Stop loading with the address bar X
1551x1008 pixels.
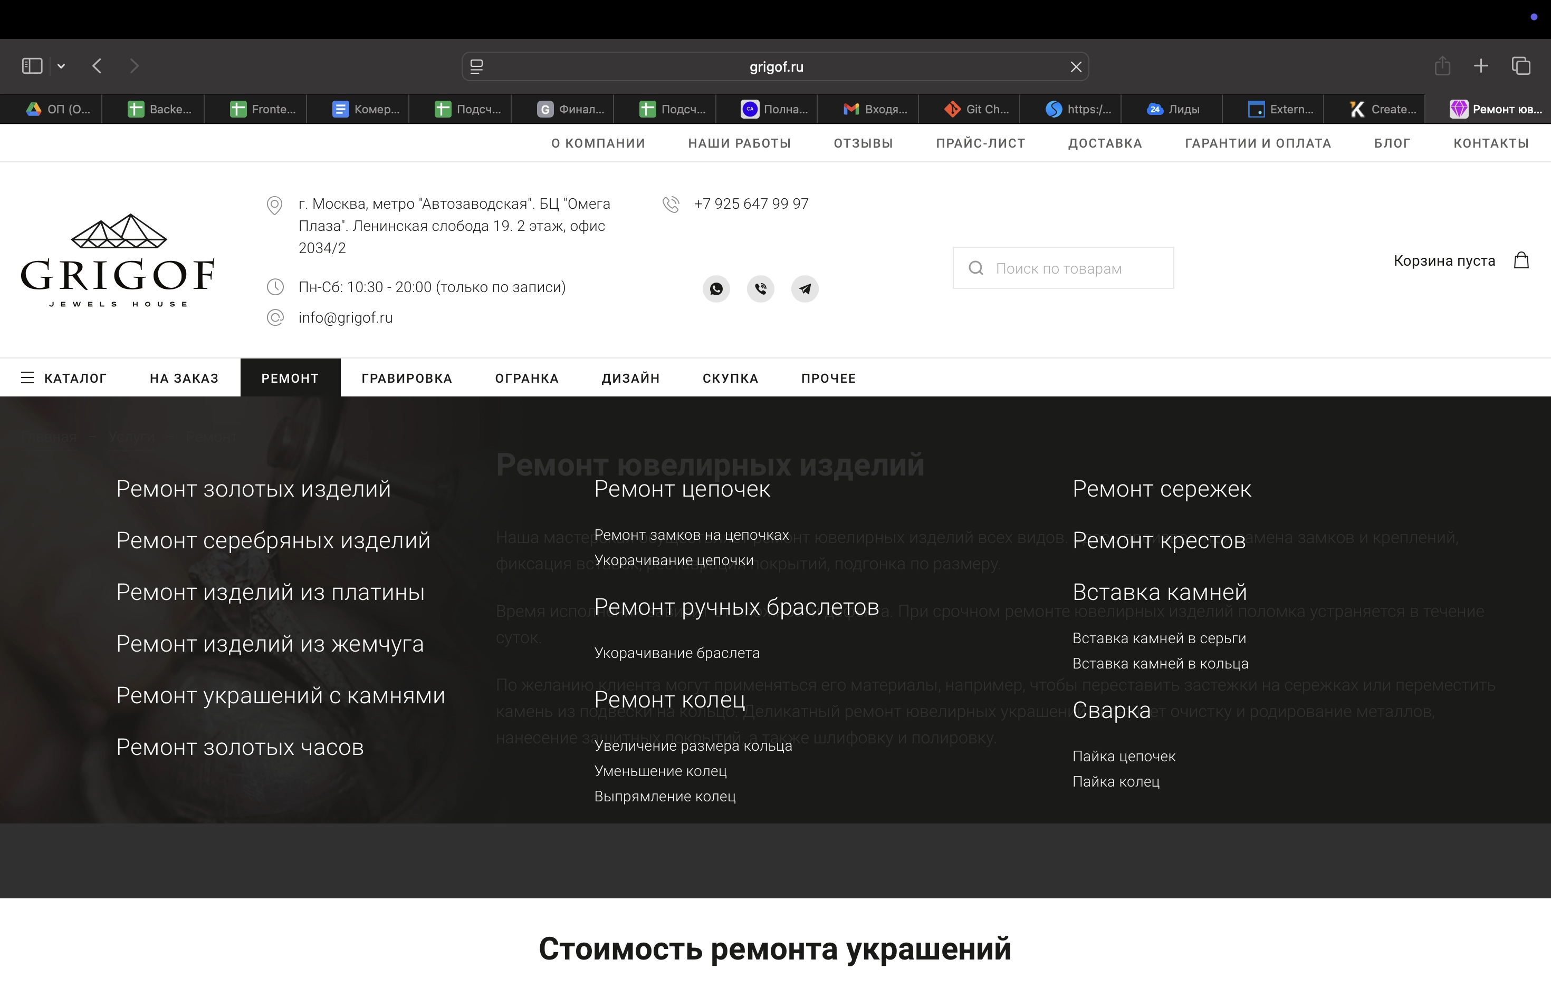1076,66
